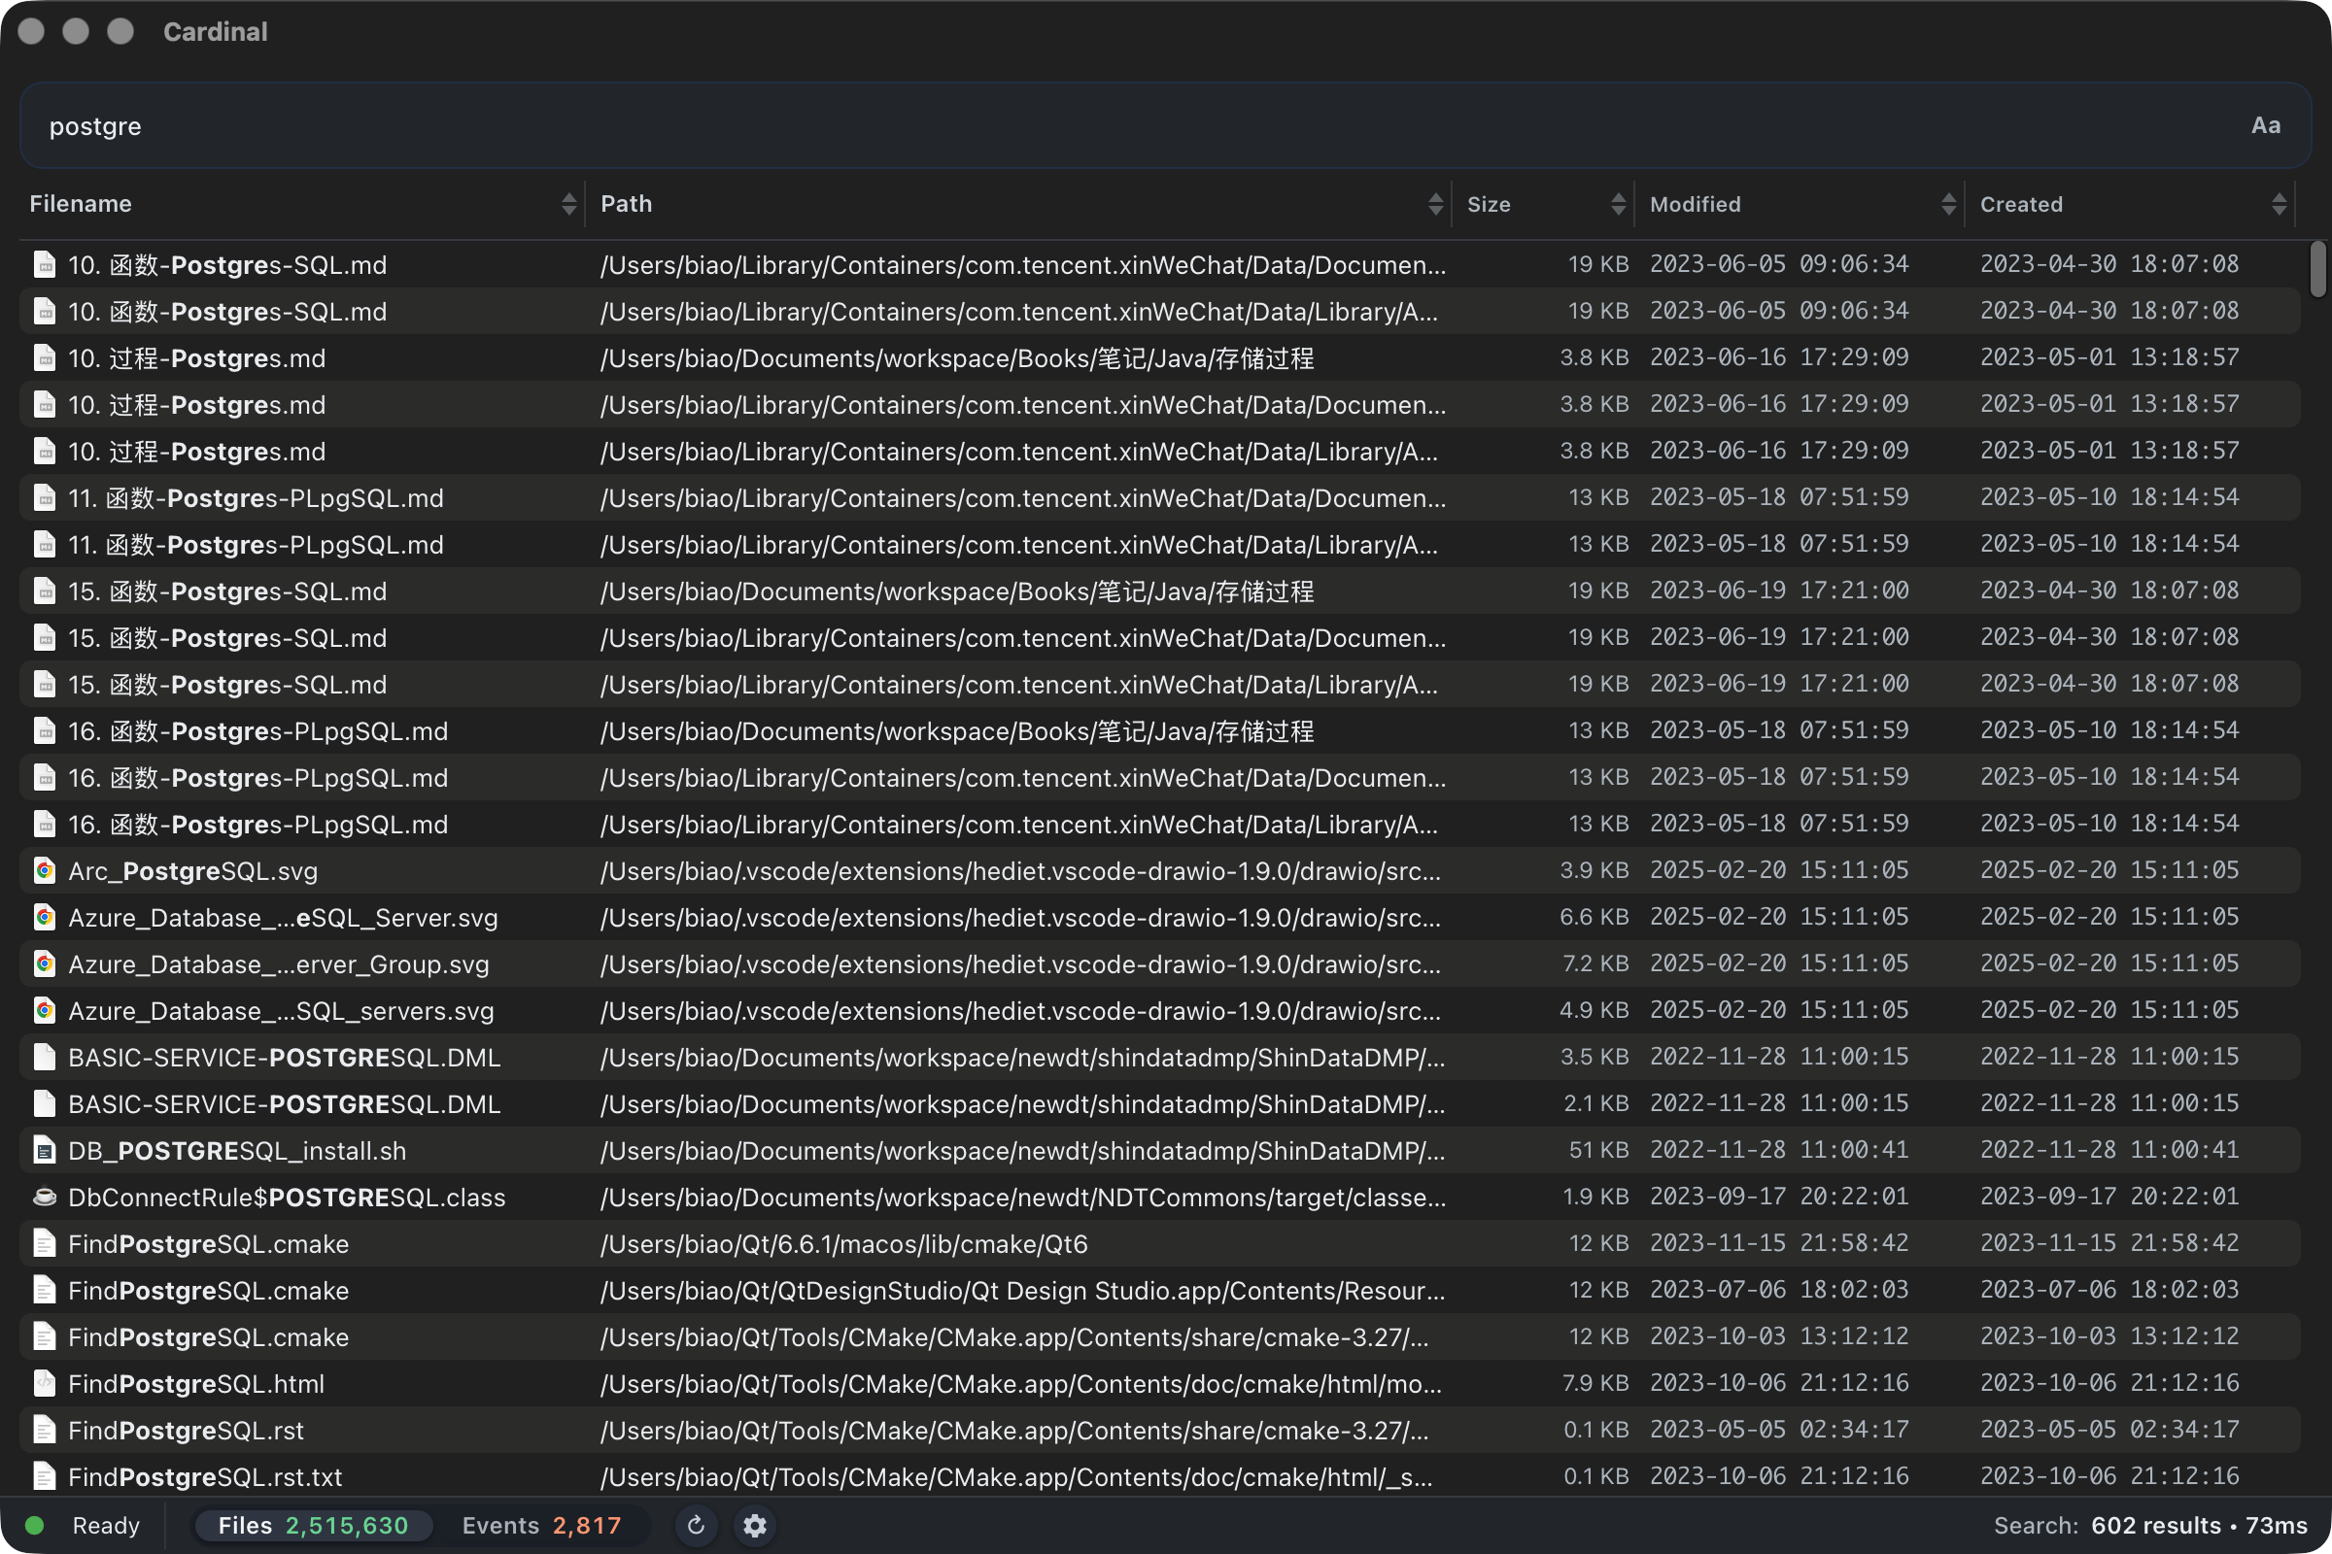
Task: Click the green Ready status dot
Action: coord(34,1525)
